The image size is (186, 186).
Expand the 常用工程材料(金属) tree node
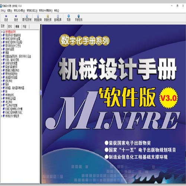coord(1,39)
